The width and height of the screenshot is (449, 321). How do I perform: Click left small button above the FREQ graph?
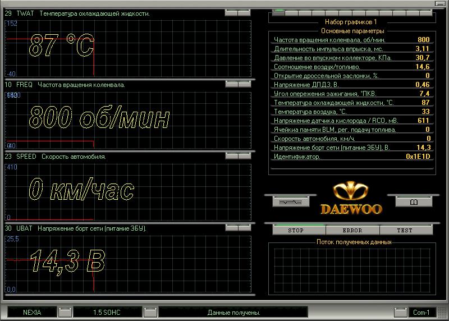[231, 84]
